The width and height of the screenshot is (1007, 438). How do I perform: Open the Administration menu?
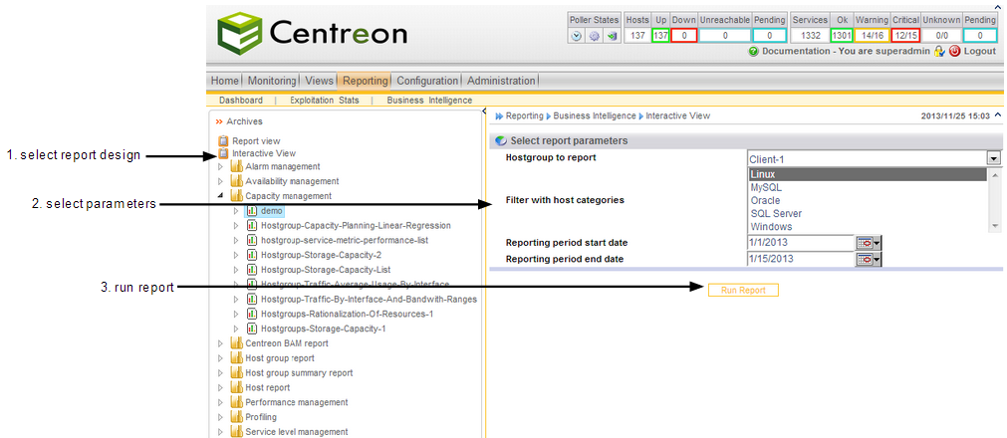pyautogui.click(x=501, y=81)
